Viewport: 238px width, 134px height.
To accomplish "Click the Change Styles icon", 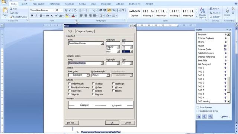I will point(202,10).
